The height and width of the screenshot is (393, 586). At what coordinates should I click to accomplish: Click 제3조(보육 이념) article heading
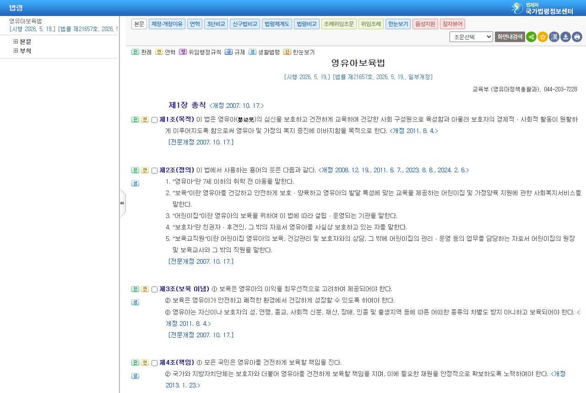tap(184, 289)
